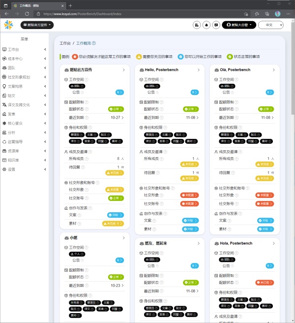Open the 燃貼大总管 user account dropdown
Screen dimensions: 295x323
tap(240, 25)
